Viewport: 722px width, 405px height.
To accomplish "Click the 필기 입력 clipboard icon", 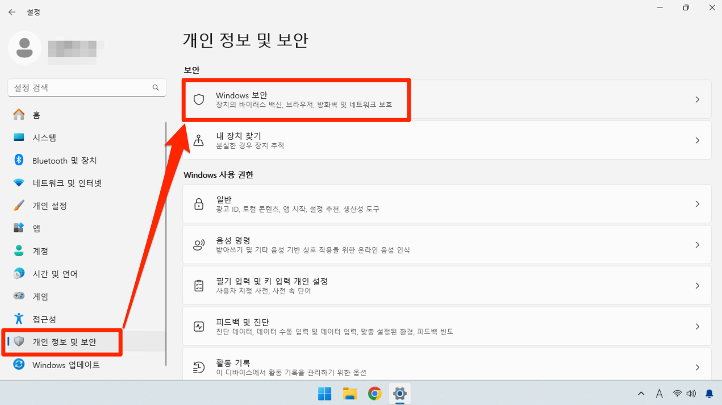I will pos(199,286).
